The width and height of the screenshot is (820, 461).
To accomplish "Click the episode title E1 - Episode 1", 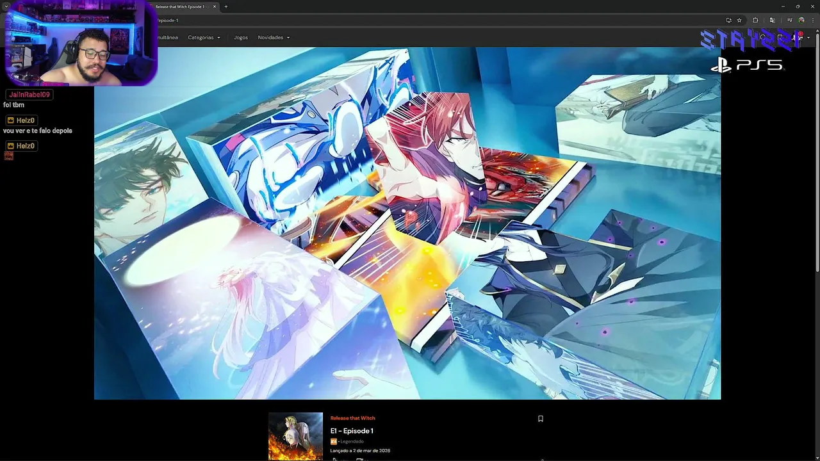I will (352, 431).
